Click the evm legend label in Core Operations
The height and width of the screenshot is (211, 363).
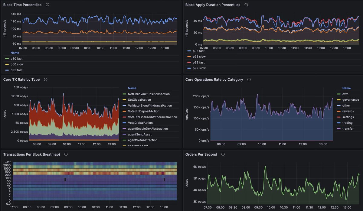(x=345, y=94)
